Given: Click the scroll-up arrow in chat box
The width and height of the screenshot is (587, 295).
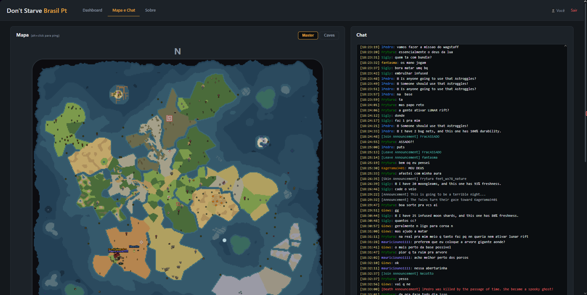Looking at the screenshot, I should tap(565, 46).
